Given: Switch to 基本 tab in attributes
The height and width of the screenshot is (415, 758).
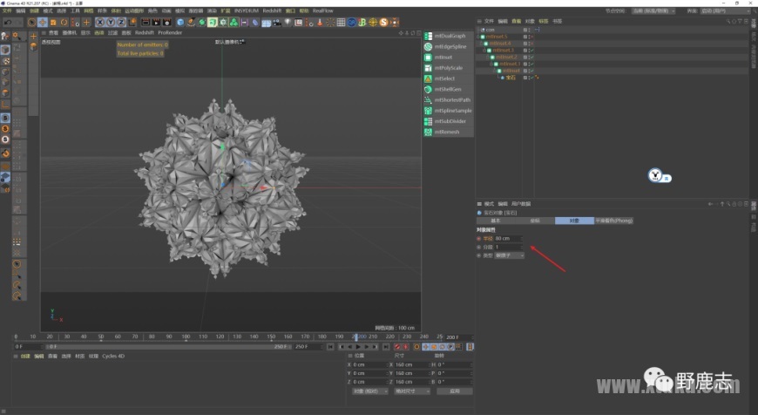Looking at the screenshot, I should coord(496,221).
